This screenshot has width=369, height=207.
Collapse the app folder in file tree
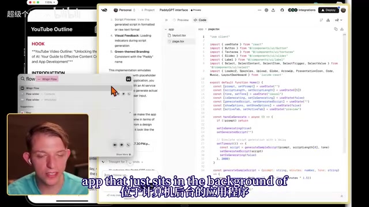point(170,29)
